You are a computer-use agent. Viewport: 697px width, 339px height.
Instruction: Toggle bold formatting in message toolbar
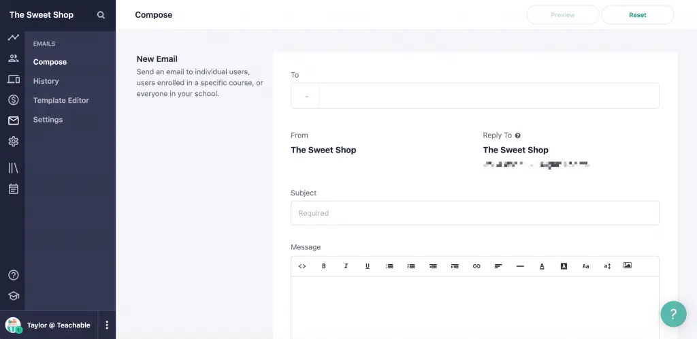[x=324, y=266]
